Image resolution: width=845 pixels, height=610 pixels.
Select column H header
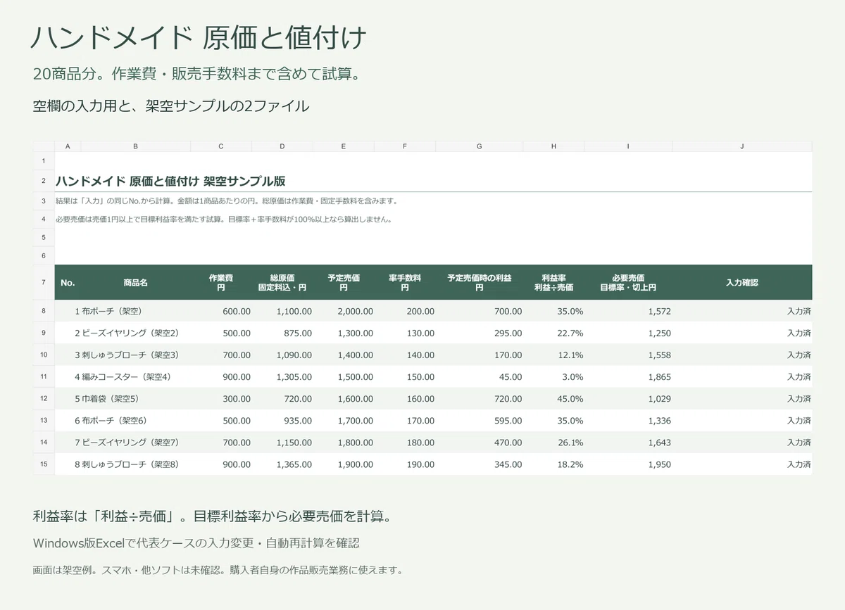pyautogui.click(x=553, y=146)
